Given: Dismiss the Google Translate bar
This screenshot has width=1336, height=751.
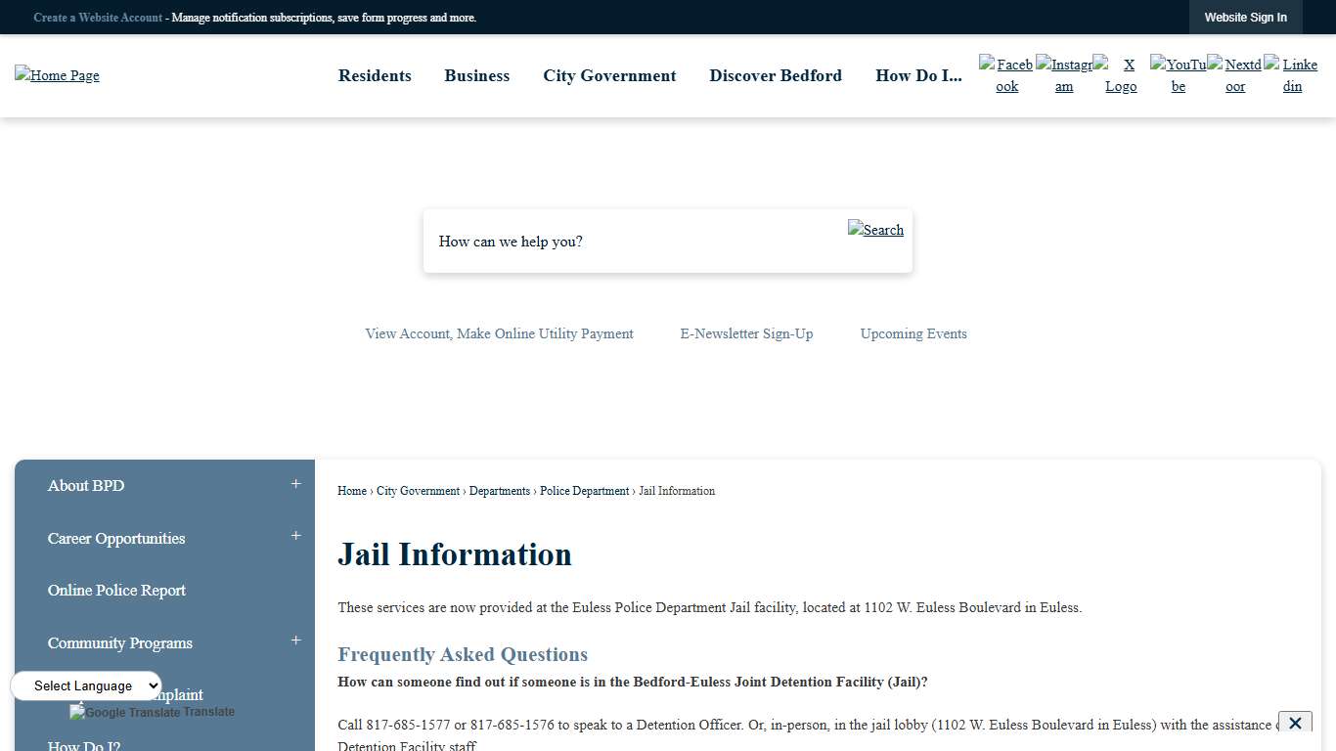Looking at the screenshot, I should coord(1295,723).
